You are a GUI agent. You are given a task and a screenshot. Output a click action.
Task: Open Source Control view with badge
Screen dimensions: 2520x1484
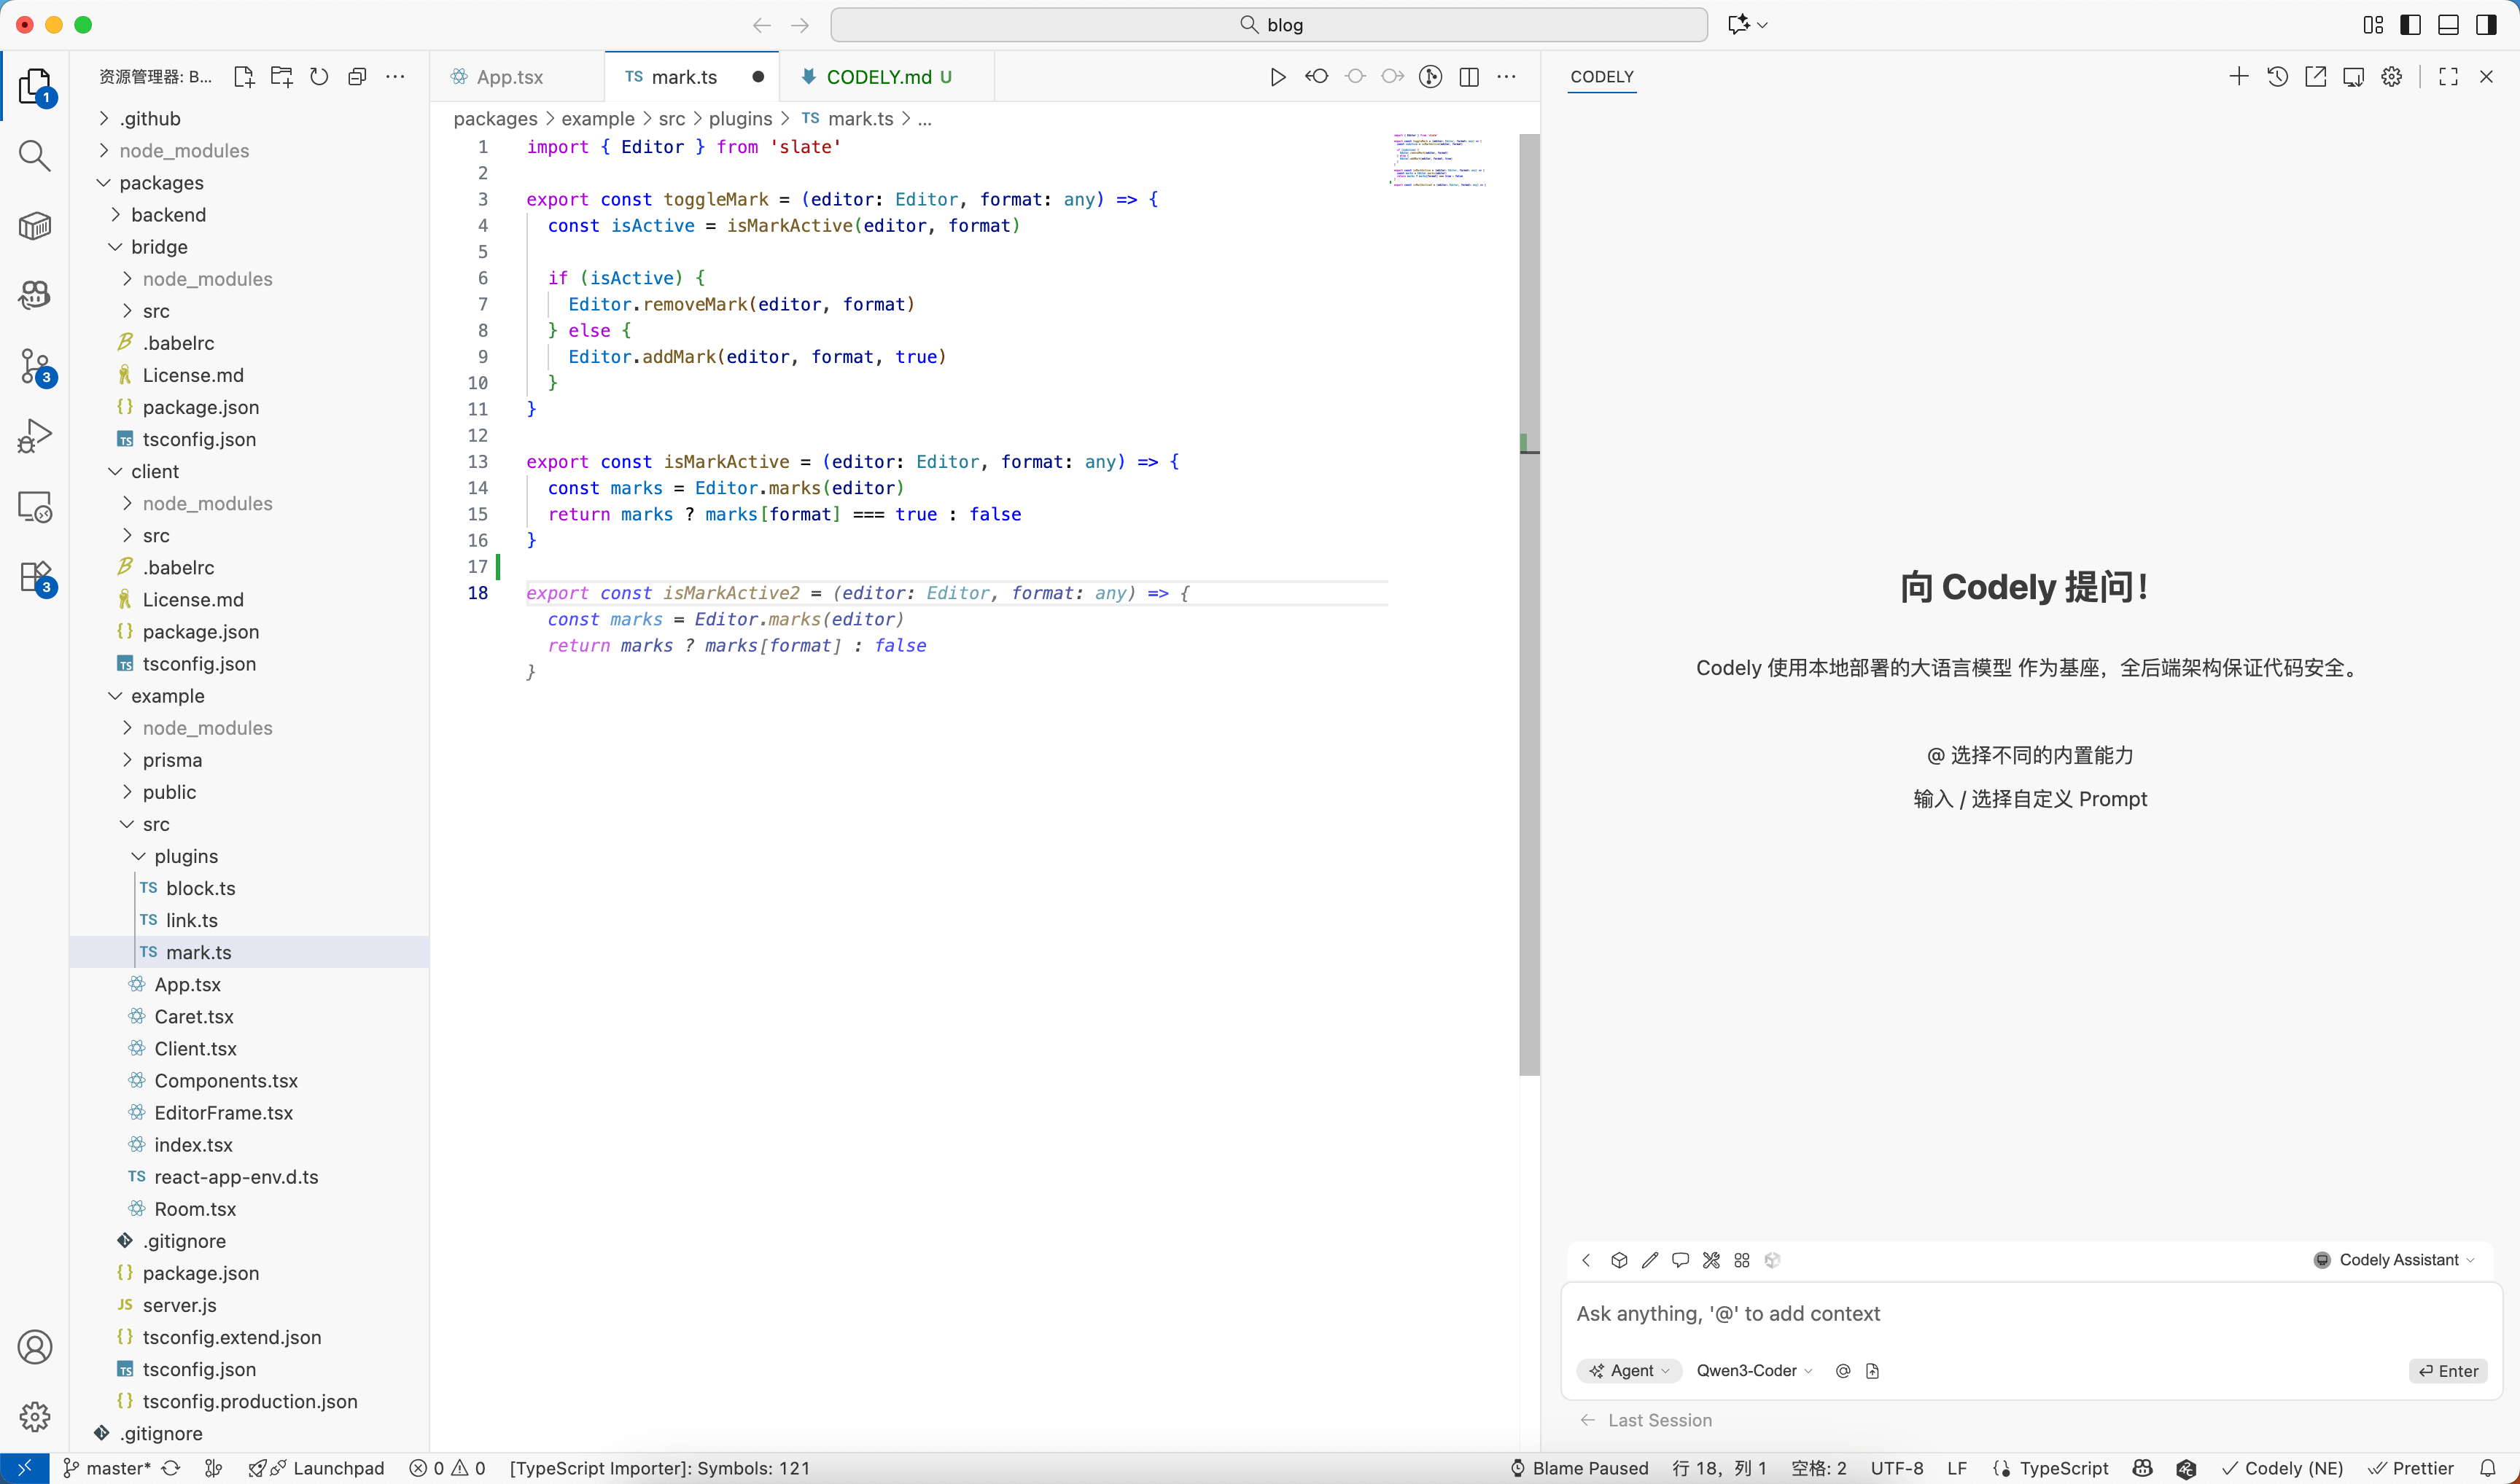34,366
